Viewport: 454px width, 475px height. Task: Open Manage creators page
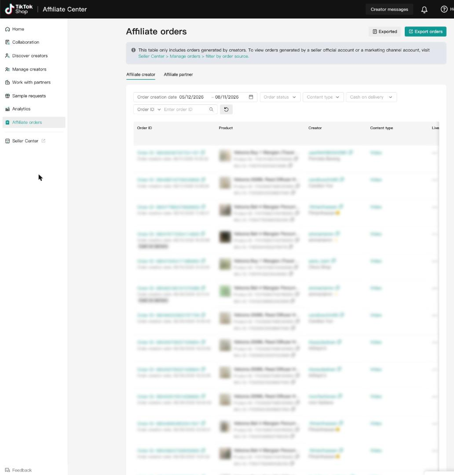pos(29,69)
